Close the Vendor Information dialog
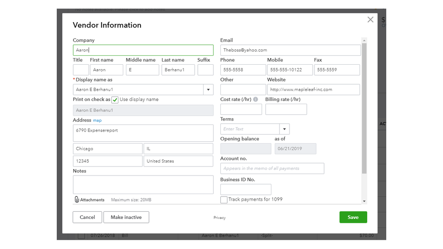Screen dimensions: 443x249 point(370,19)
